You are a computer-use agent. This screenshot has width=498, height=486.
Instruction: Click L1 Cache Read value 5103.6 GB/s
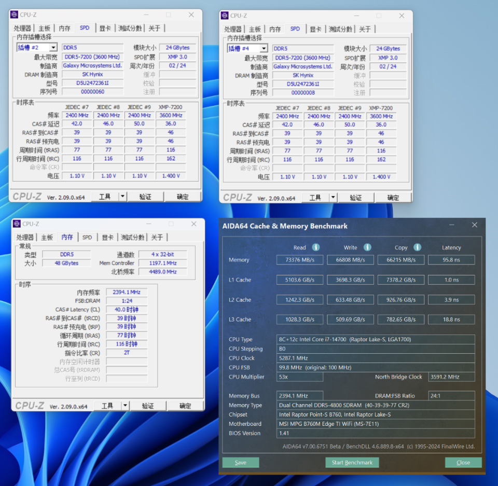tap(300, 280)
